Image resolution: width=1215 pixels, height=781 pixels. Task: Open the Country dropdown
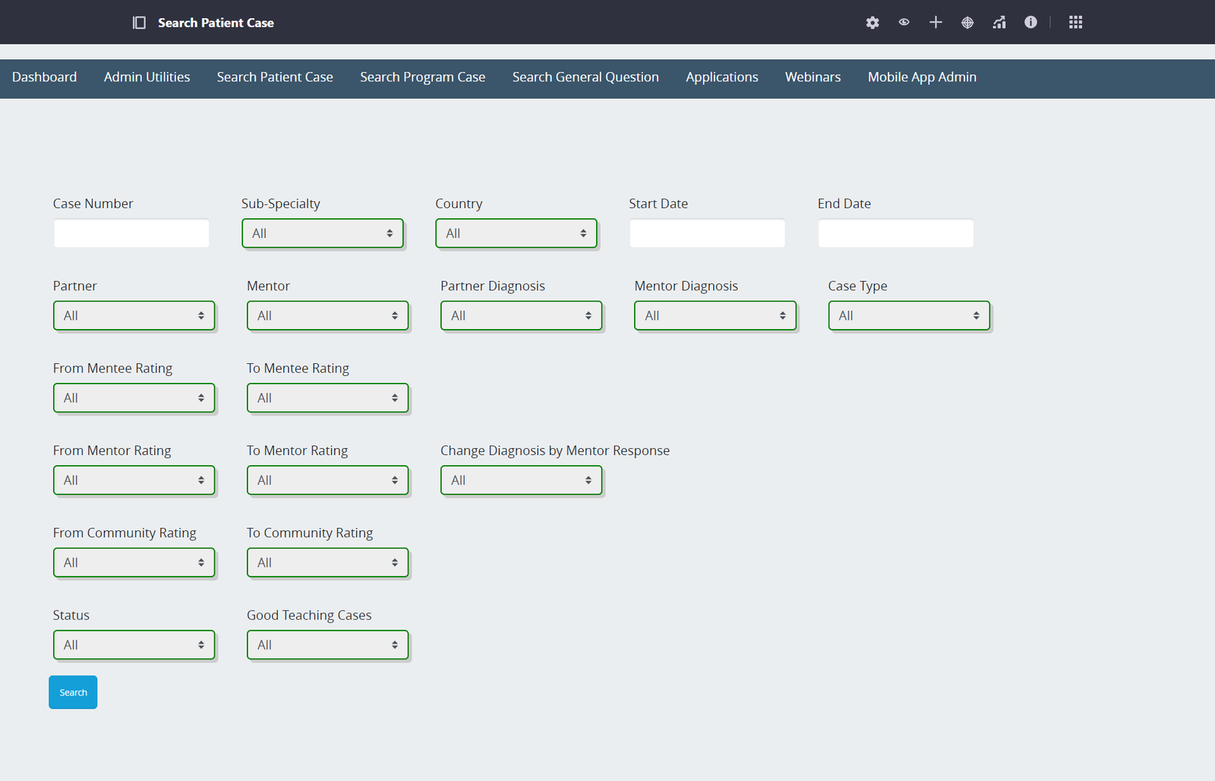pos(516,233)
